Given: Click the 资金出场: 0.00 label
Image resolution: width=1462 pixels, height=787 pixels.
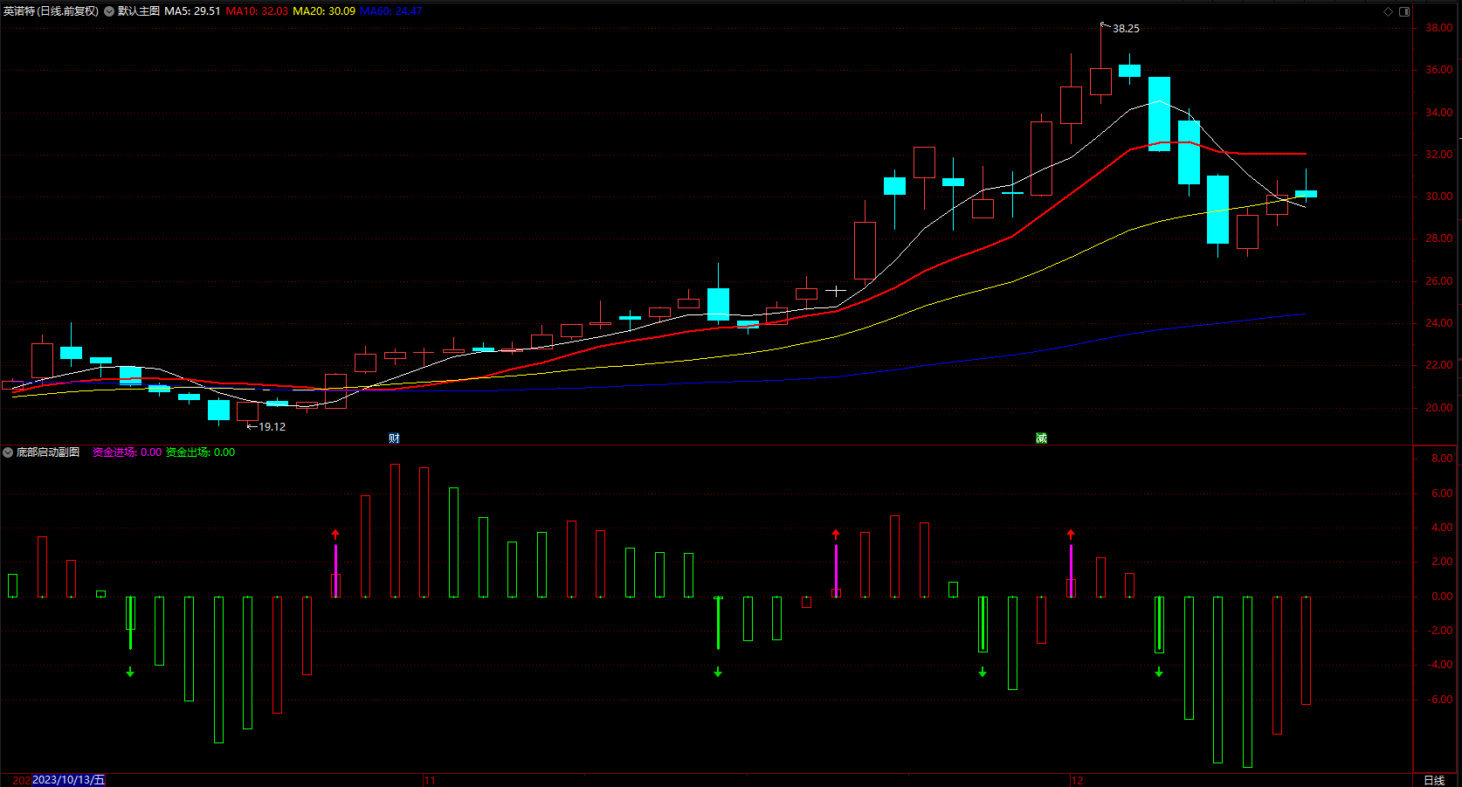Looking at the screenshot, I should tap(200, 452).
